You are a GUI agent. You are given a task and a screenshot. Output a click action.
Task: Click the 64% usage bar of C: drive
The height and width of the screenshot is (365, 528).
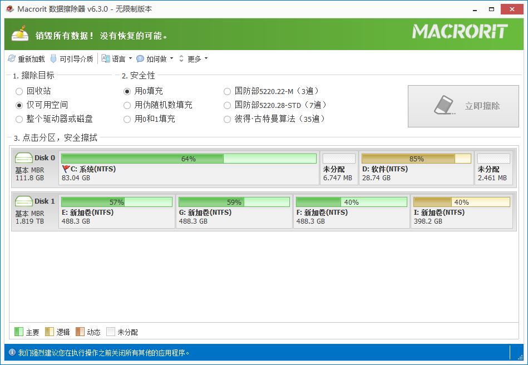pyautogui.click(x=189, y=159)
